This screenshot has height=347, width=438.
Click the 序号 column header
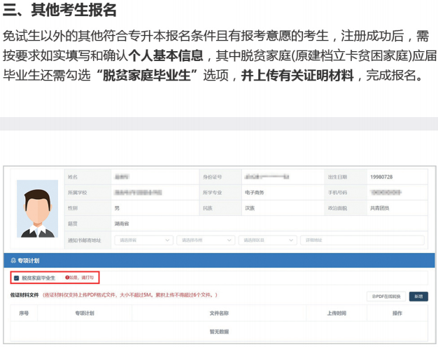pos(24,313)
